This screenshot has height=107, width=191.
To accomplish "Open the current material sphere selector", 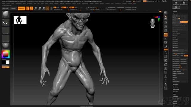I will tap(5, 46).
